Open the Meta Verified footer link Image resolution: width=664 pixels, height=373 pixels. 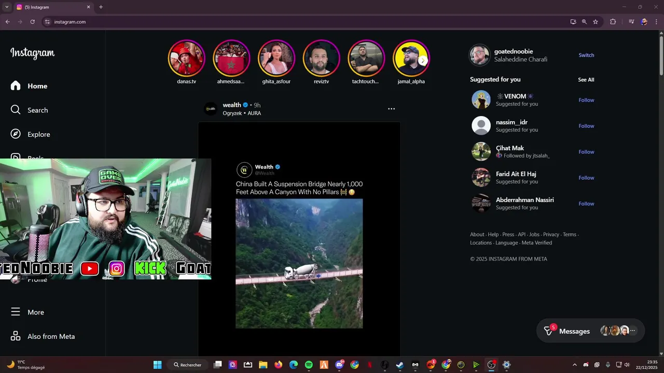[537, 242]
